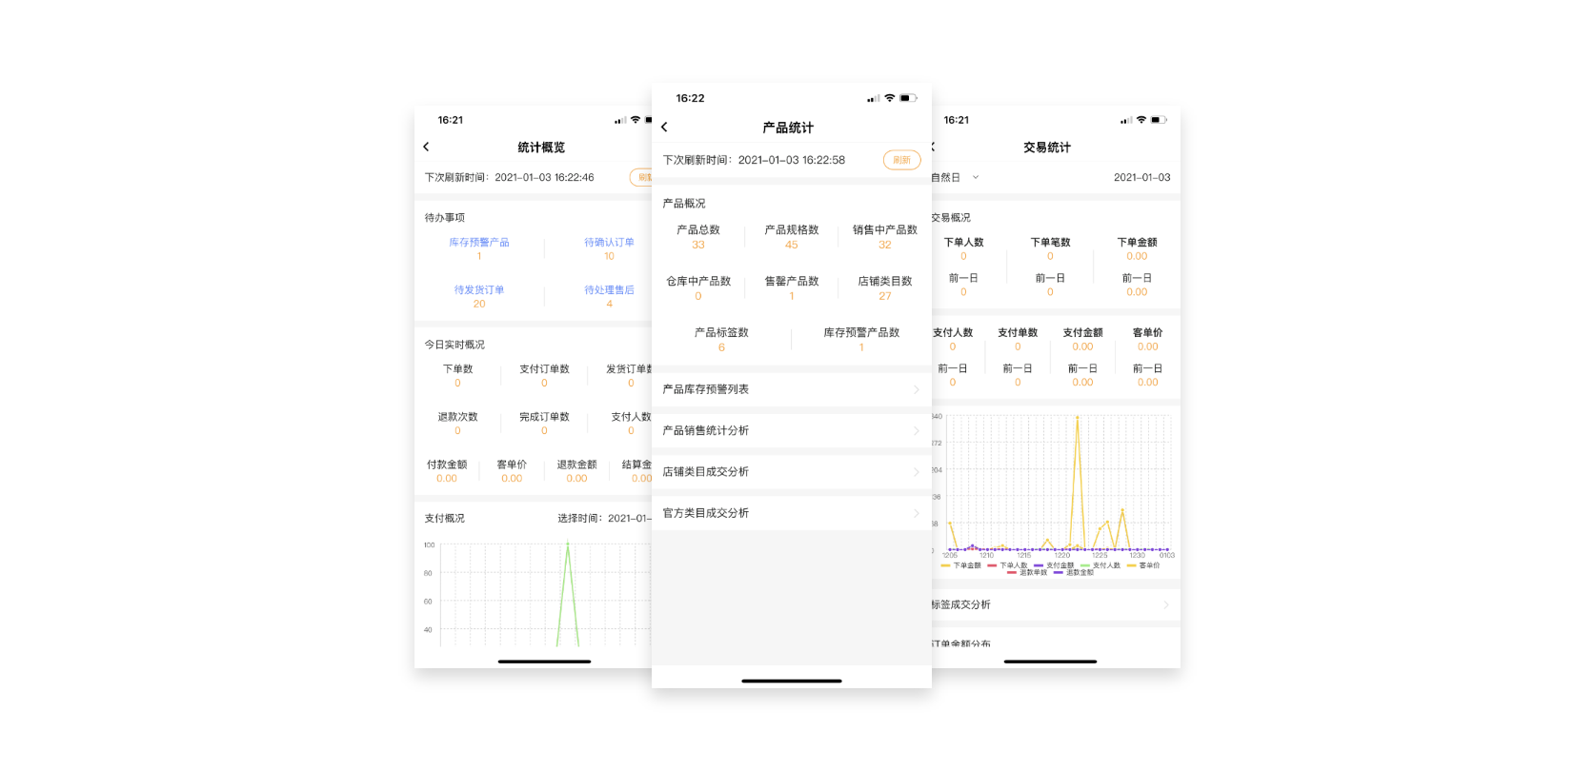The height and width of the screenshot is (771, 1595).
Task: Click 完成订单数 label in 今日实时概况
Action: click(544, 417)
